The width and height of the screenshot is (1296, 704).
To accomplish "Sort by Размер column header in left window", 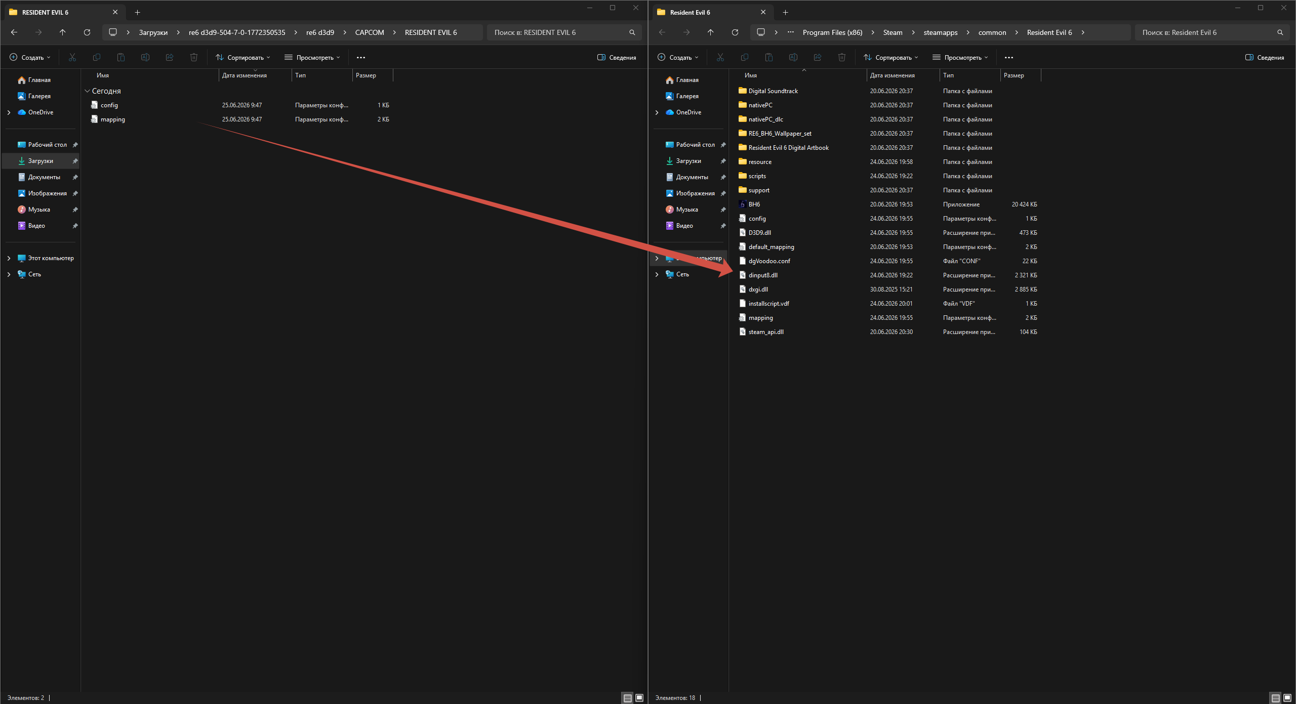I will [372, 75].
